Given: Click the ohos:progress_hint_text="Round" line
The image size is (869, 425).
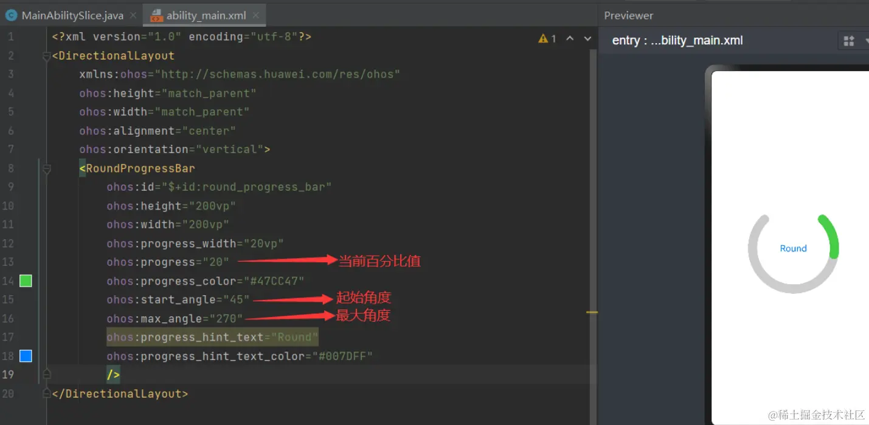Looking at the screenshot, I should click(212, 337).
